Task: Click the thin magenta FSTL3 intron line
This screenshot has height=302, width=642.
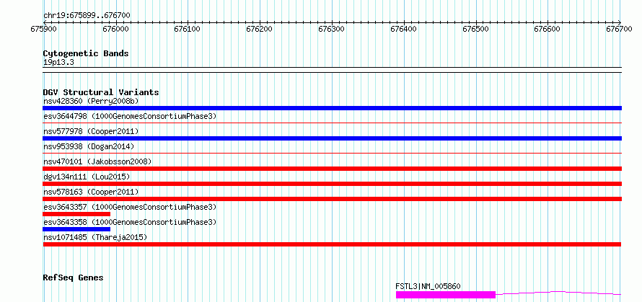Action: pos(558,293)
